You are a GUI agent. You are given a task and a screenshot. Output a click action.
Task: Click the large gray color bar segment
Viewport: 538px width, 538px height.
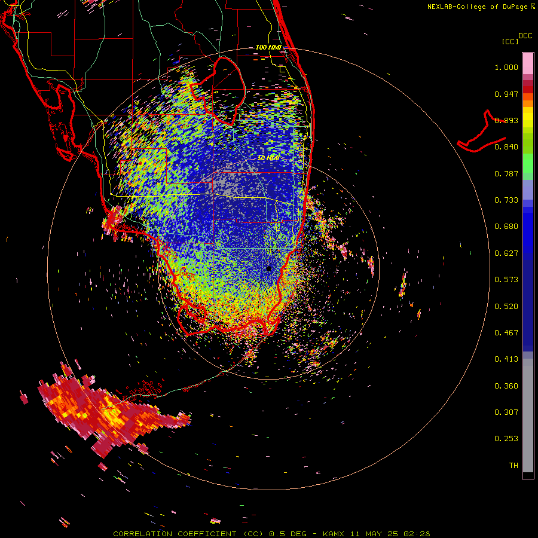[528, 415]
